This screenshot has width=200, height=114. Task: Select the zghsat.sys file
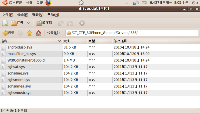16,67
